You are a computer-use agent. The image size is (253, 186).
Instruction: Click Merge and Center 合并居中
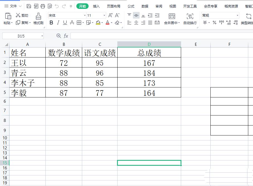click(172, 19)
